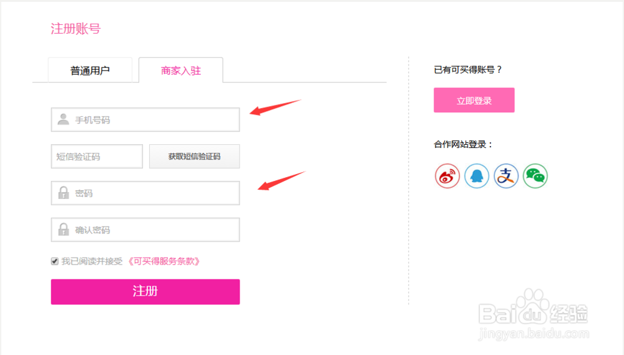
Task: Select the 商家入驻 tab
Action: click(181, 71)
